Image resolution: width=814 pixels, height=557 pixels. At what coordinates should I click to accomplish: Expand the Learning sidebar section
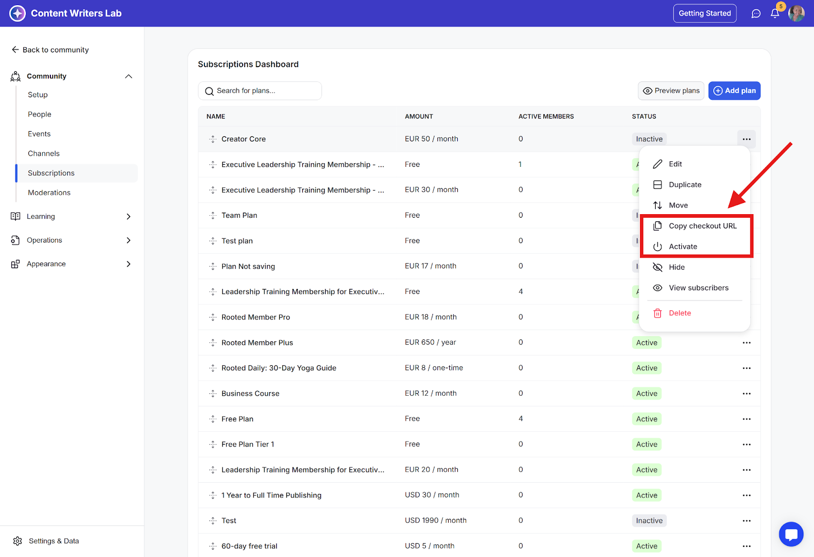click(129, 217)
